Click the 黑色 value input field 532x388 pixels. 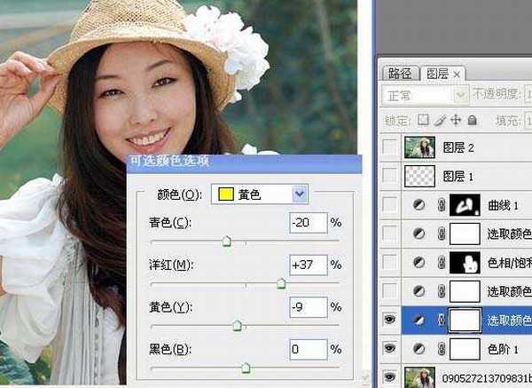pyautogui.click(x=308, y=350)
